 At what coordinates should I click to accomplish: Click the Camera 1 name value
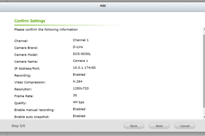click(80, 61)
